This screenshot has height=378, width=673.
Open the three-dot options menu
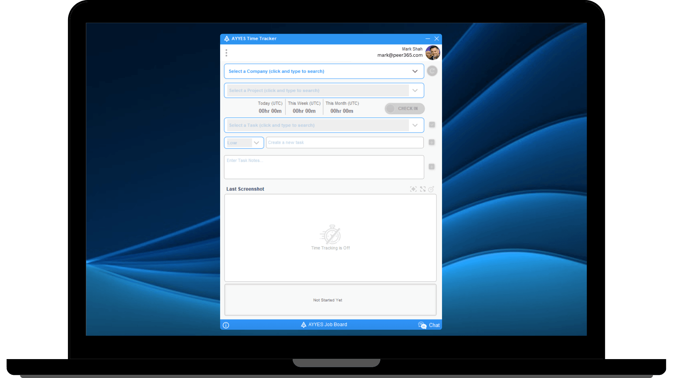click(226, 53)
